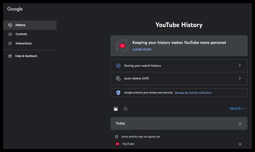Select History in the sidebar
Screen dimensions: 255x152
tap(21, 25)
